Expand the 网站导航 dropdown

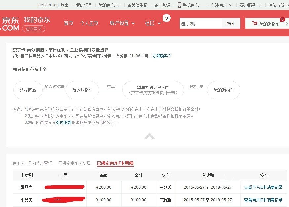[x=278, y=5]
